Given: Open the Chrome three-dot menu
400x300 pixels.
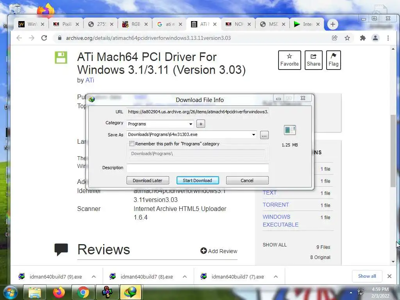Looking at the screenshot, I should pos(388,38).
